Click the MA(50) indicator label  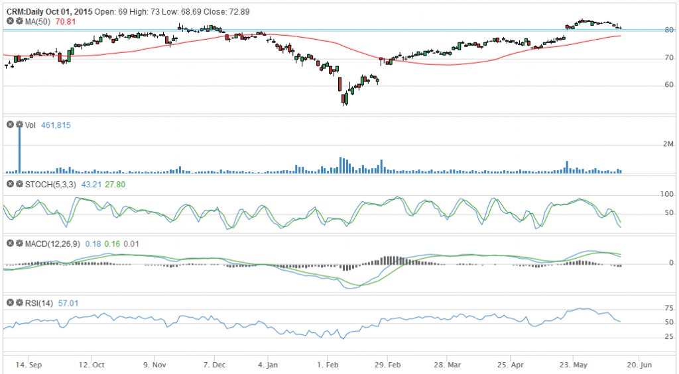coord(38,21)
